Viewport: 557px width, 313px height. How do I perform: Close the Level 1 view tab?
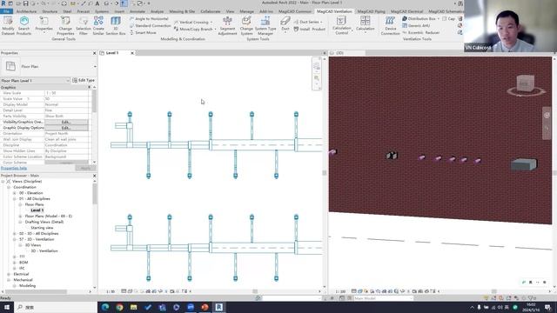(132, 53)
